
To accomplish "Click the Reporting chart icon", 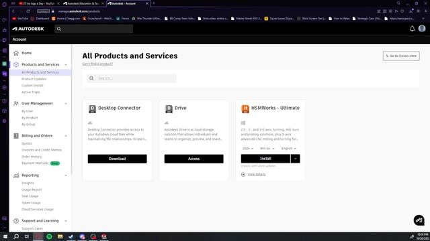I will click(16, 175).
